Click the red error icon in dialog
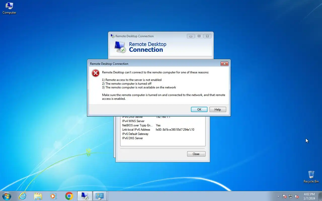Screen dimensions: 322x201 point(95,73)
